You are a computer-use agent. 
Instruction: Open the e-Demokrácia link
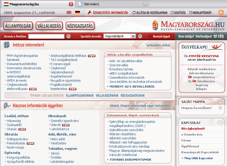(192, 135)
